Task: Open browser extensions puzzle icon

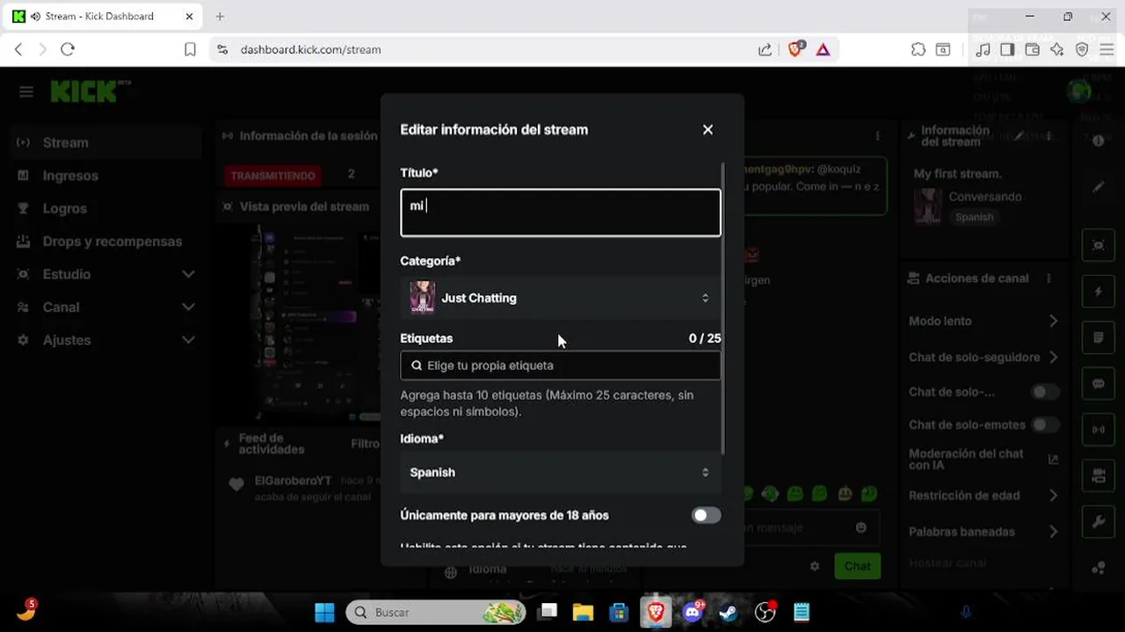Action: [918, 50]
